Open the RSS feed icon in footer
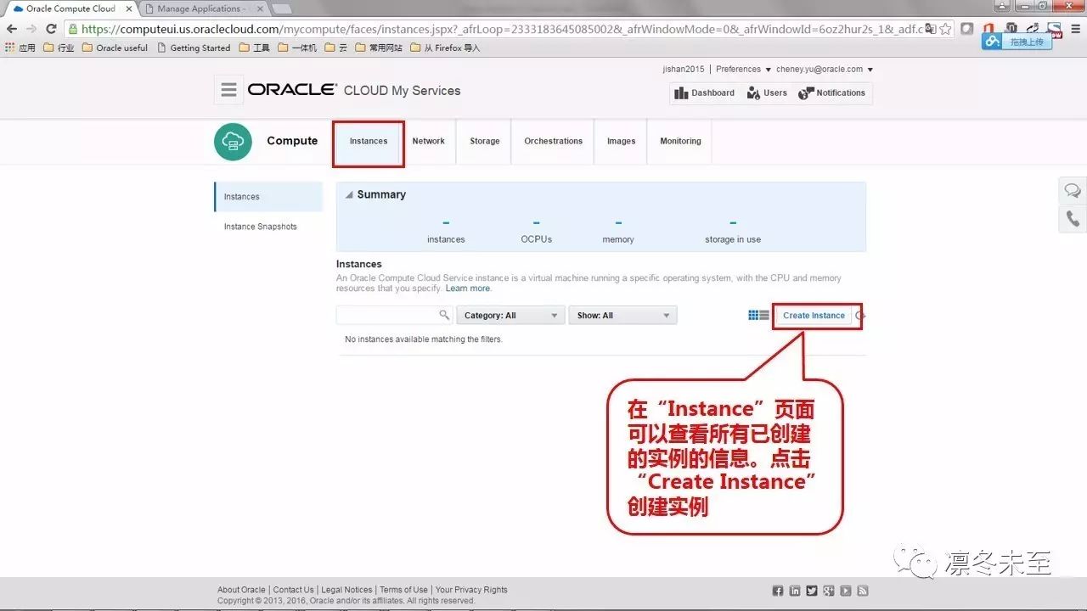Viewport: 1087px width, 611px height. coord(863,591)
